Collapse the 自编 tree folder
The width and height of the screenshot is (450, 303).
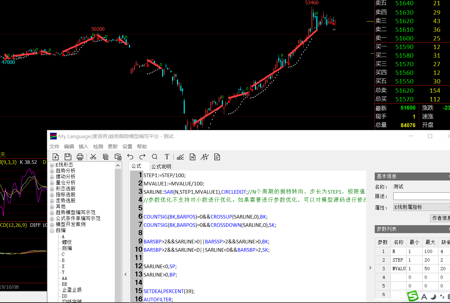52,231
